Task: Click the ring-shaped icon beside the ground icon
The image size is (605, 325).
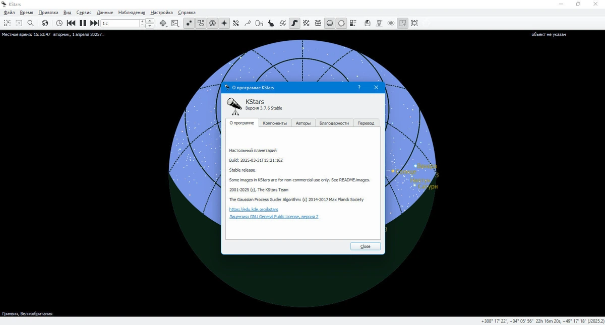Action: click(x=341, y=23)
